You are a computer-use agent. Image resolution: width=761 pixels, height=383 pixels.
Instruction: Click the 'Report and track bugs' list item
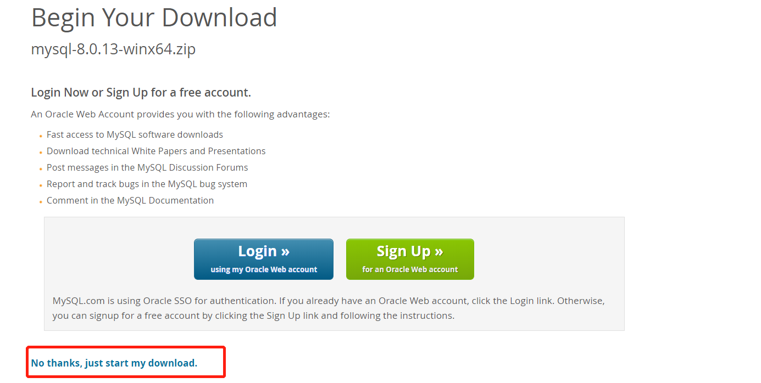[147, 184]
